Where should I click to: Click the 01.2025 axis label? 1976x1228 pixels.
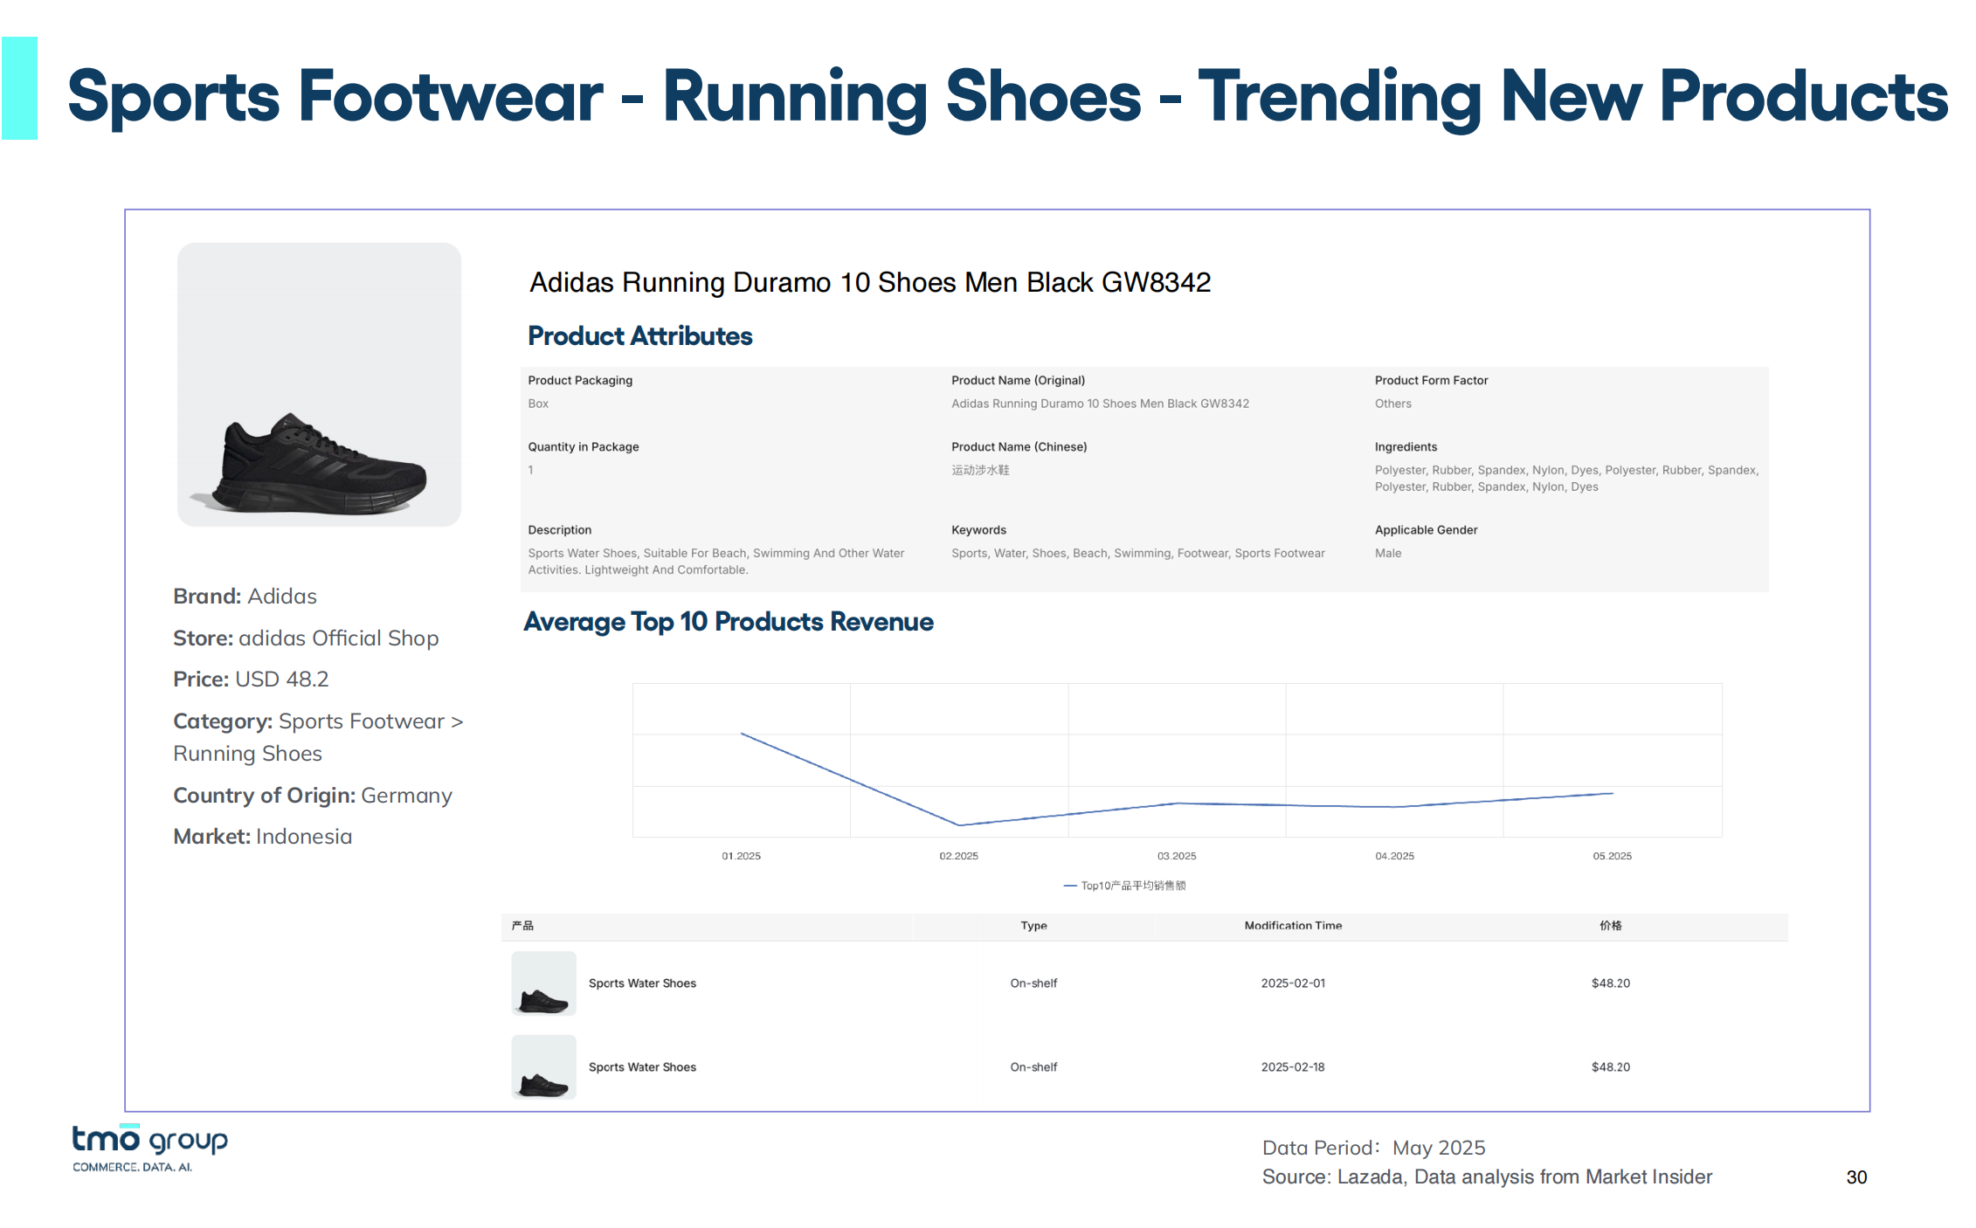pyautogui.click(x=741, y=856)
